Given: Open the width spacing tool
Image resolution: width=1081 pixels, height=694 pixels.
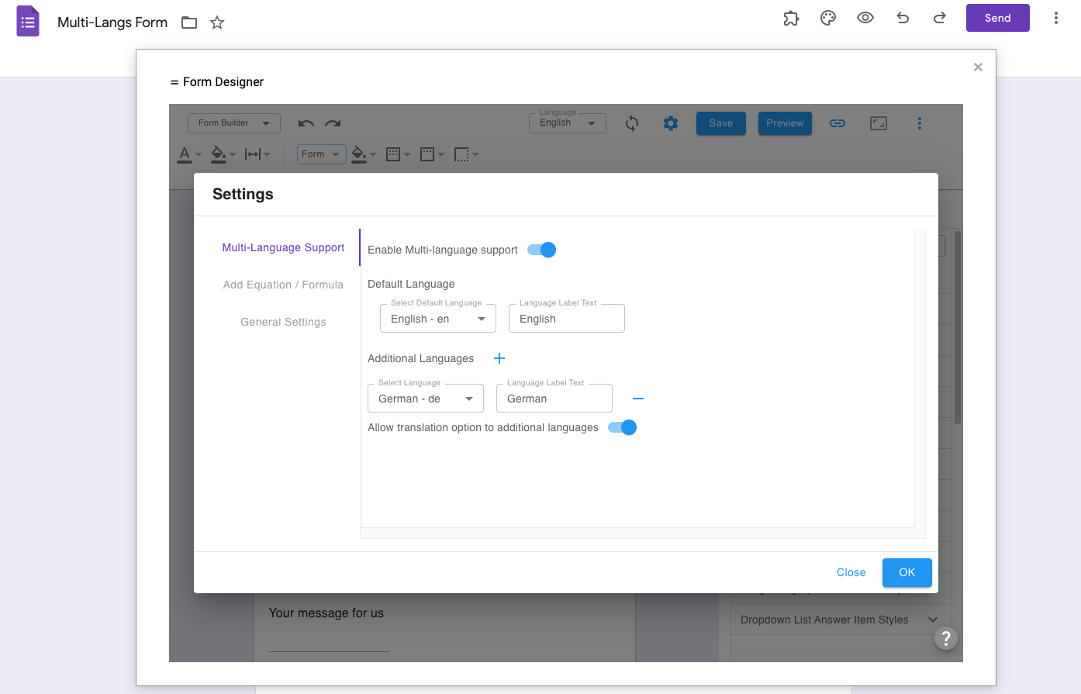Looking at the screenshot, I should (257, 154).
